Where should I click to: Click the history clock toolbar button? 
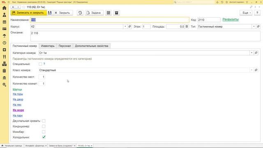80,13
